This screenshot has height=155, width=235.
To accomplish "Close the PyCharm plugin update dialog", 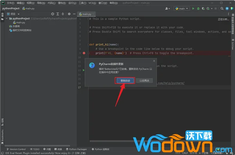I will [x=154, y=61].
